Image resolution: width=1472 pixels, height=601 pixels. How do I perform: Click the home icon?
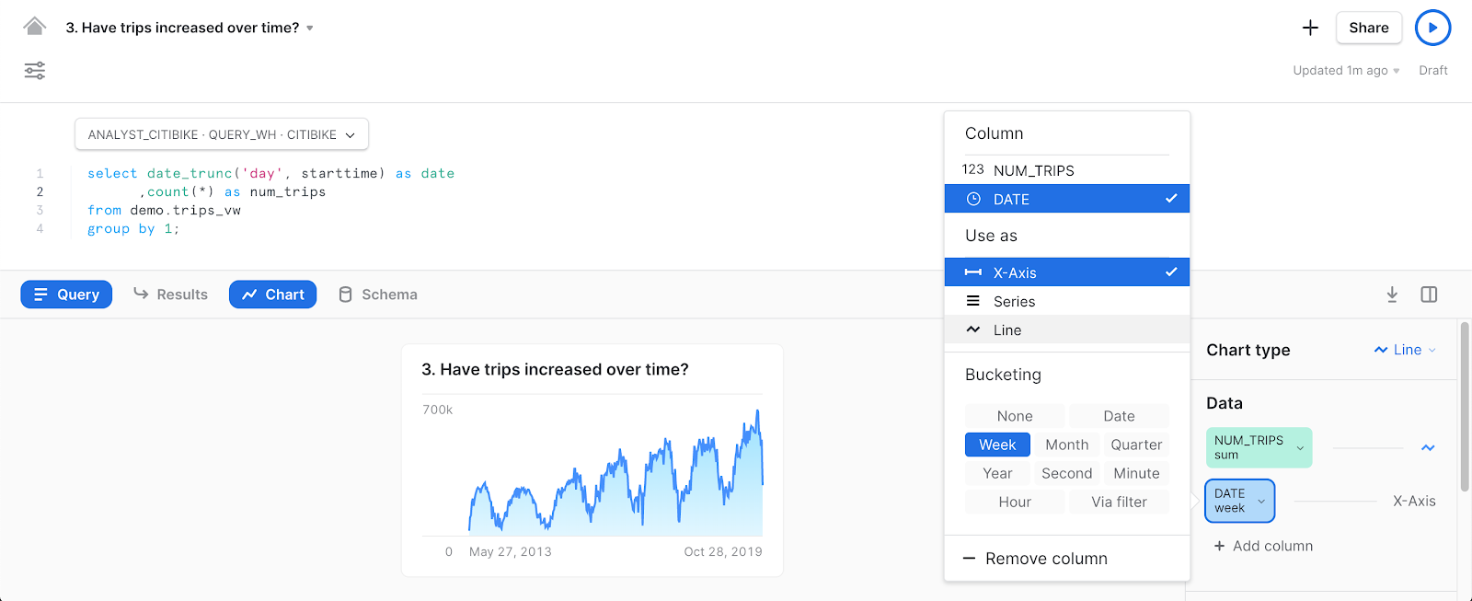pyautogui.click(x=35, y=27)
